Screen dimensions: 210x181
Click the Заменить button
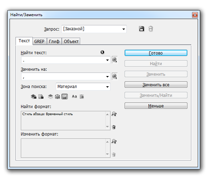[x=156, y=74]
